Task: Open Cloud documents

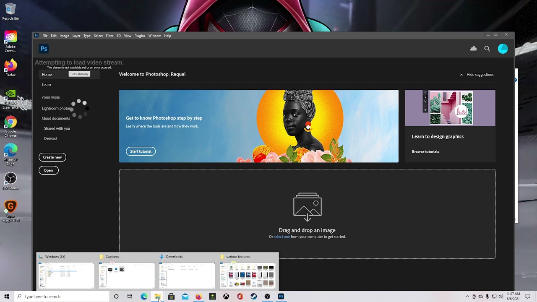Action: [x=56, y=118]
